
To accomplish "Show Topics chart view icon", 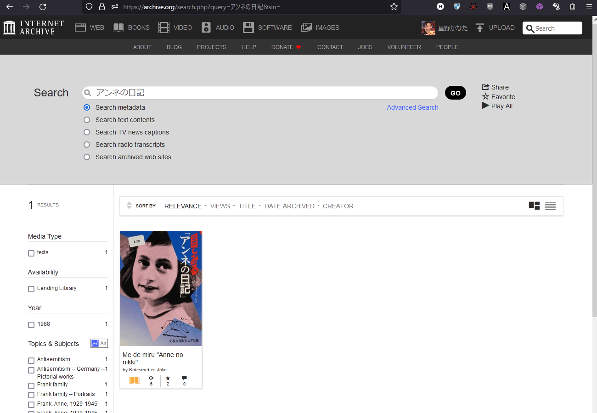I will click(95, 343).
